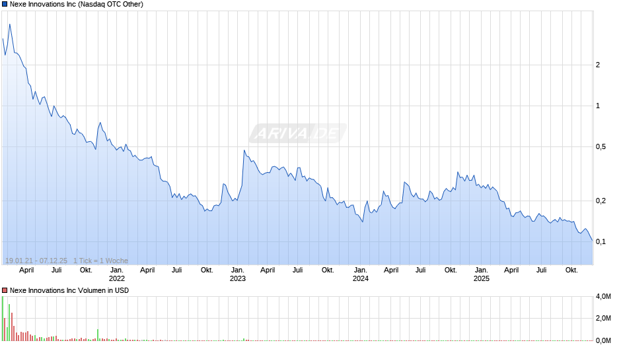Click the 'April' label after Jan. 2022
The height and width of the screenshot is (347, 621).
(x=147, y=270)
